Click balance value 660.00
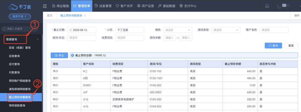Image resolution: width=301 pixels, height=112 pixels. pyautogui.click(x=251, y=71)
